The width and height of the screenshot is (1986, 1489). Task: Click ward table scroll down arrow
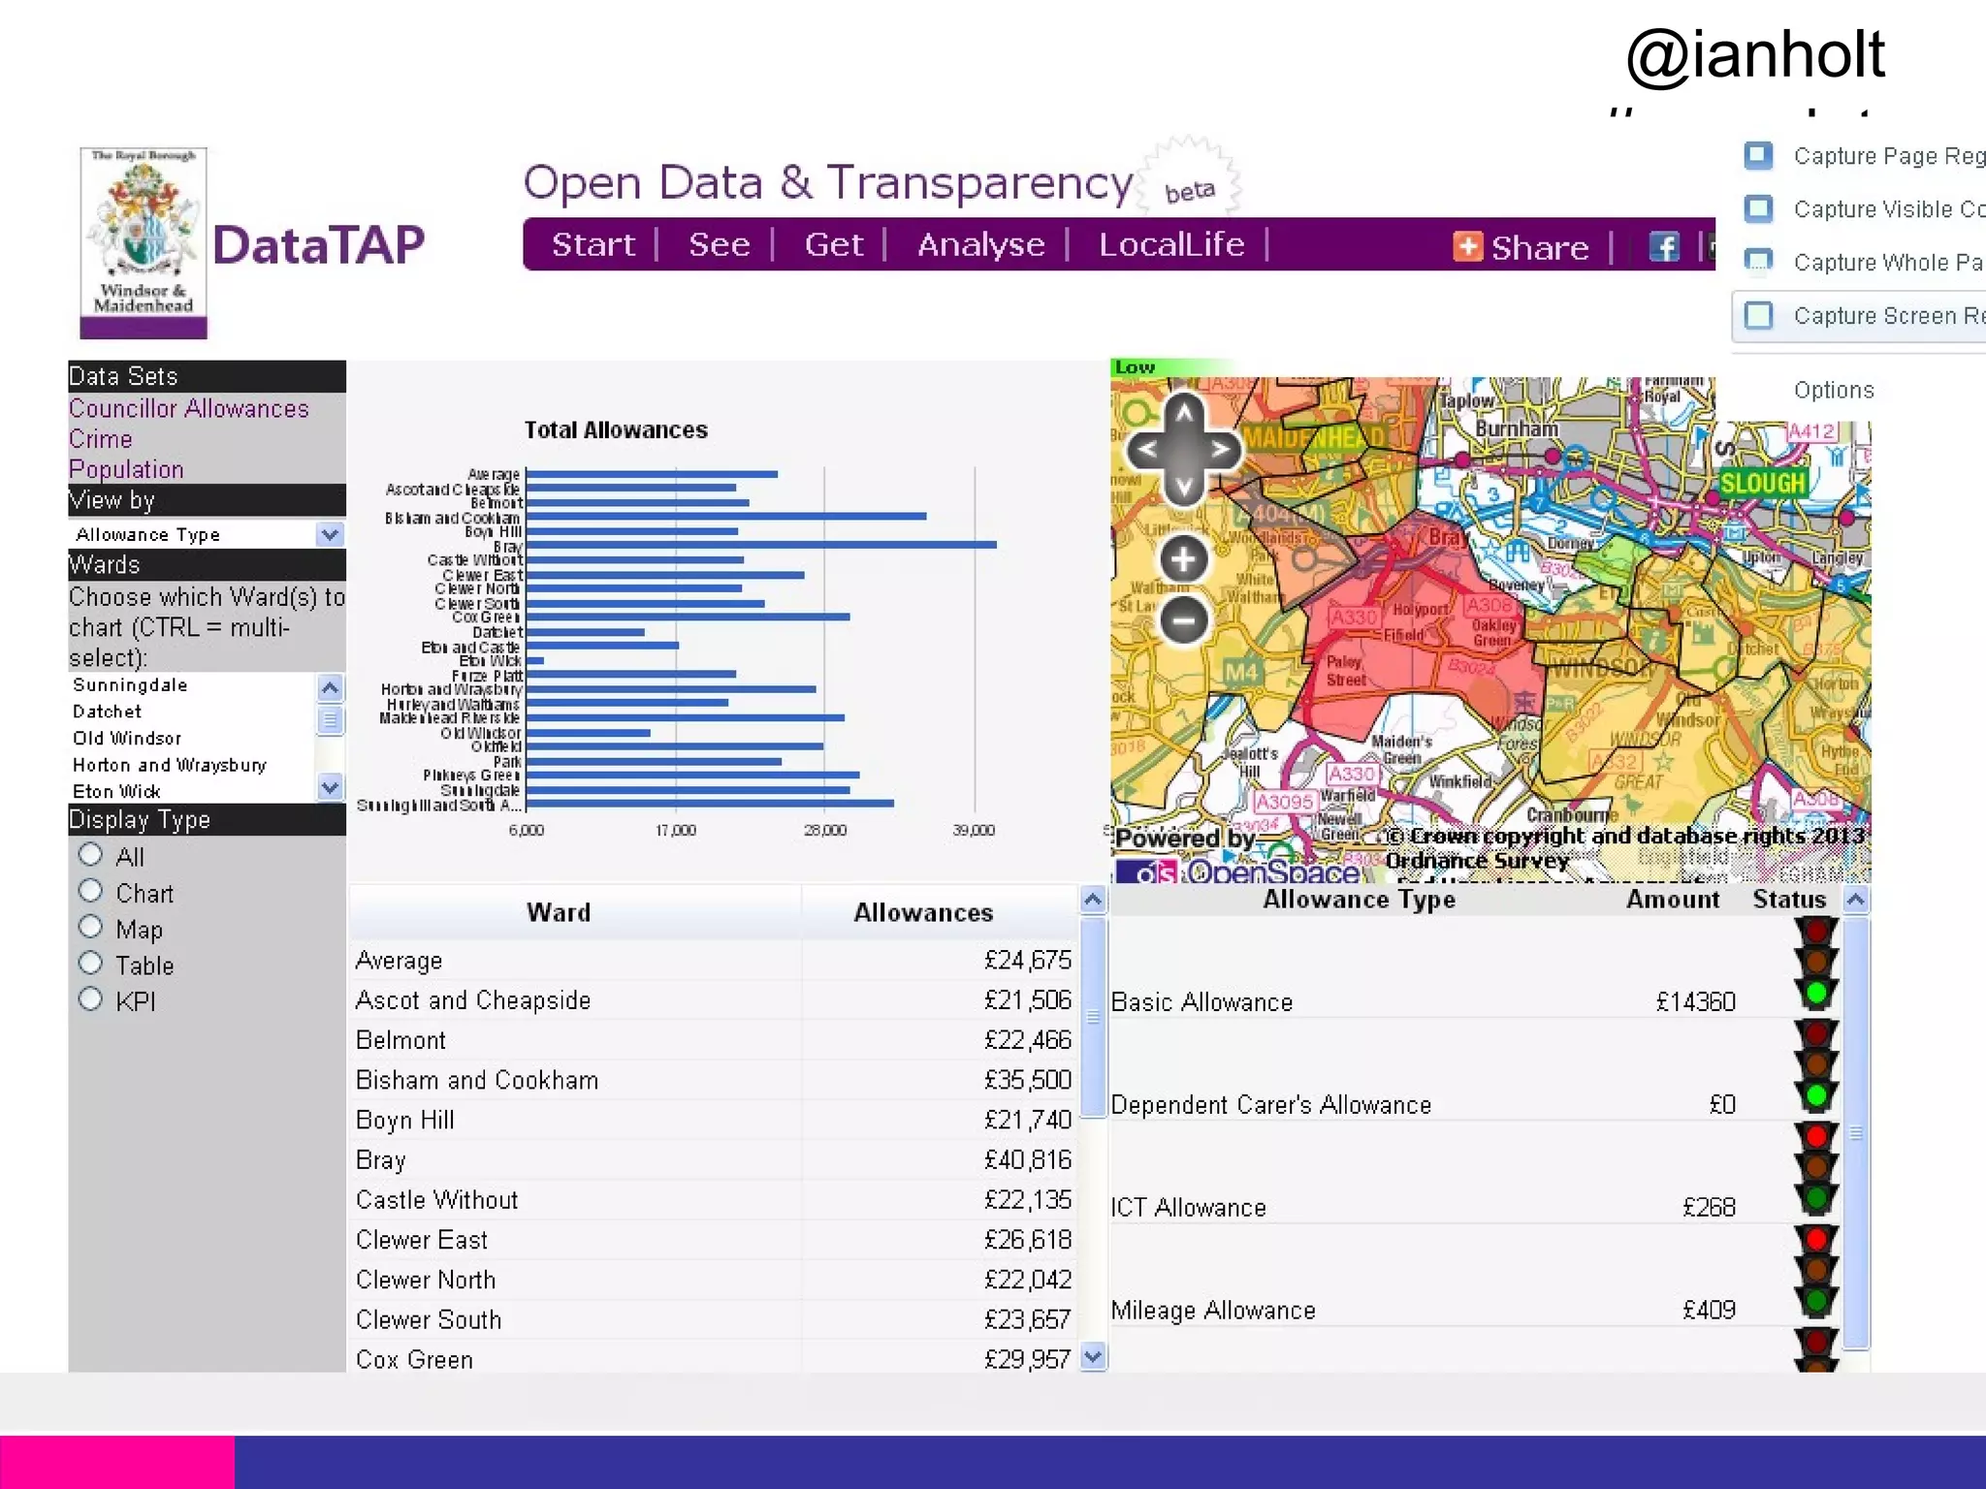coord(1093,1357)
